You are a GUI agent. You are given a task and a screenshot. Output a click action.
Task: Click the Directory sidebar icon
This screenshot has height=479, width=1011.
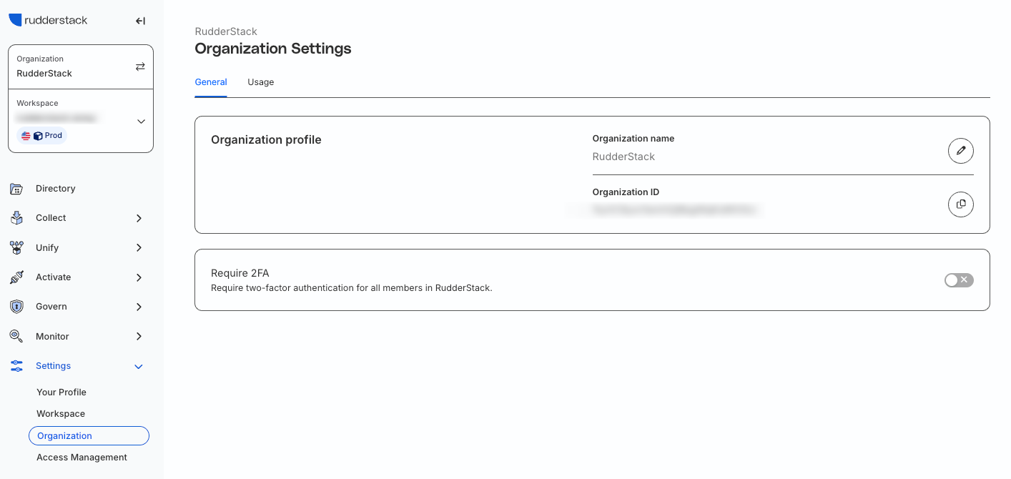[x=16, y=189]
